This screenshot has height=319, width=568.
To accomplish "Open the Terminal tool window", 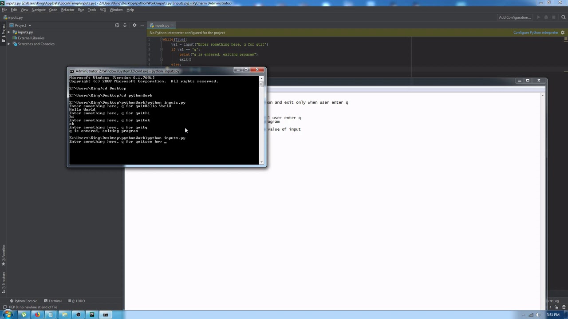I will coord(52,301).
